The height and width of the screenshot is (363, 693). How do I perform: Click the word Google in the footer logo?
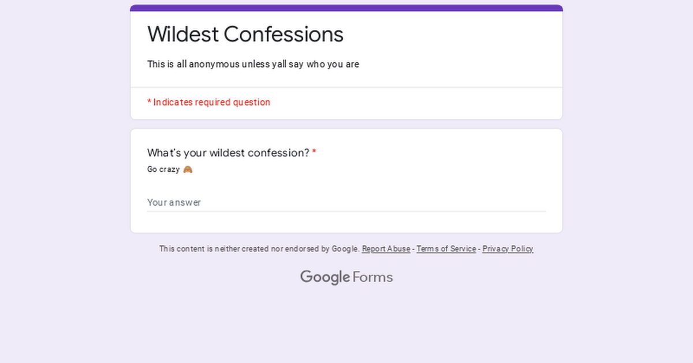coord(325,277)
